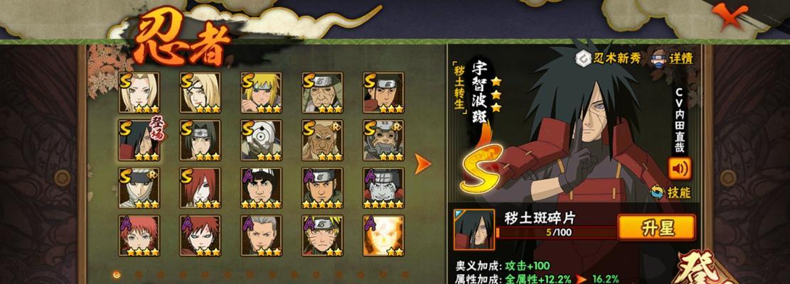Viewport: 790px width, 284px height.
Task: Go to the next ninja page arrow
Action: pos(422,164)
